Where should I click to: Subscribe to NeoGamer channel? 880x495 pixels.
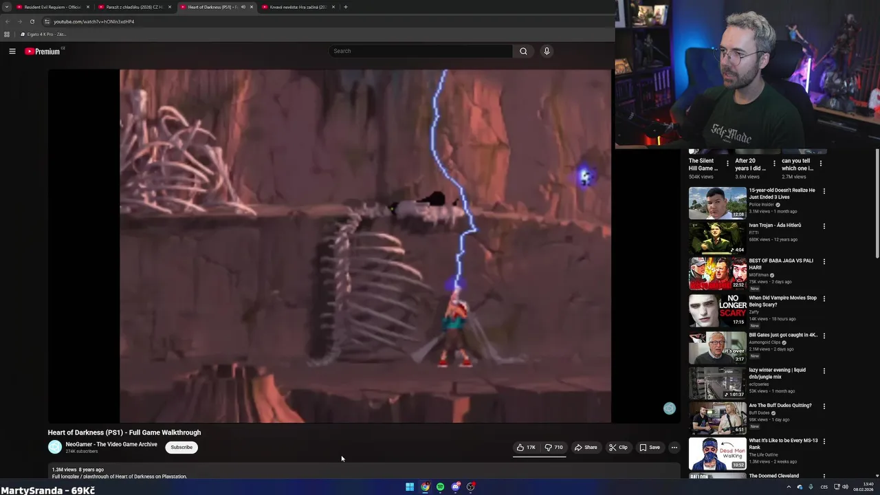click(181, 448)
